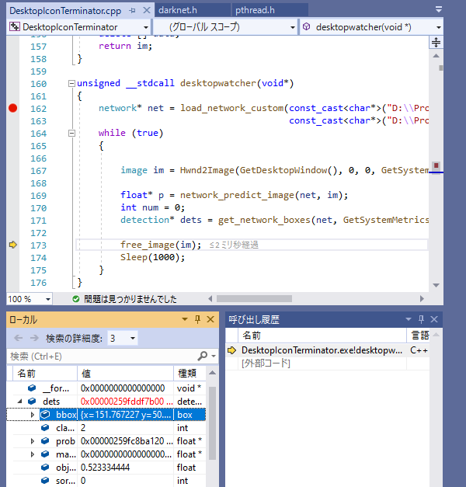Open the DesktopIconTerminator project dropdown
466x487 pixels.
point(146,27)
